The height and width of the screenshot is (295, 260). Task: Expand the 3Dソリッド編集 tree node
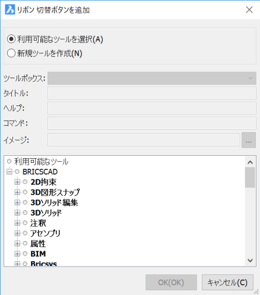(17, 203)
